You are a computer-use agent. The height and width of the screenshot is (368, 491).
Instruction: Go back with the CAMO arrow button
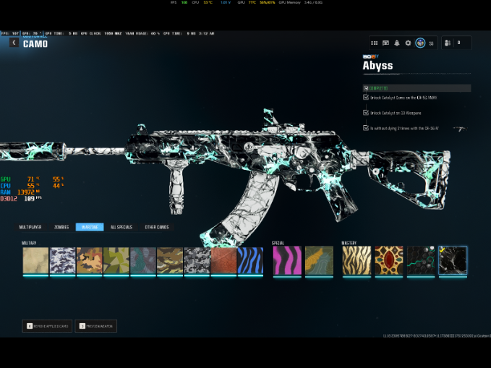(14, 42)
